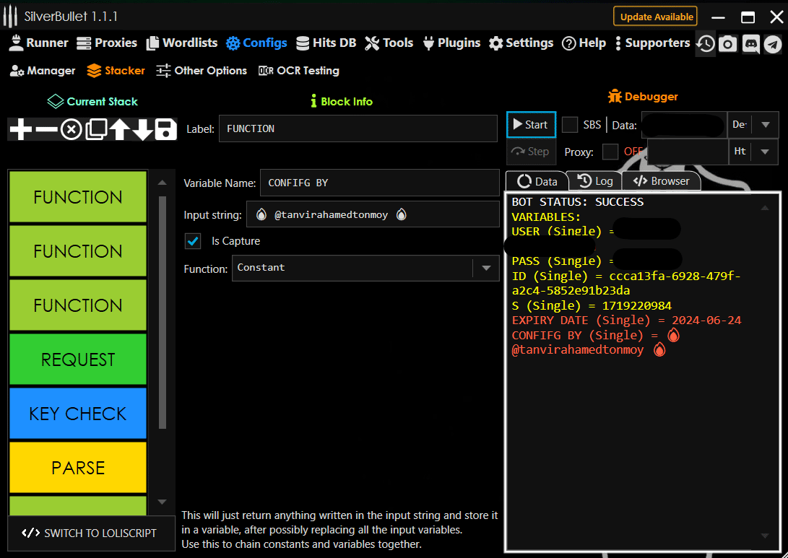Select the second FUNCTION block
The height and width of the screenshot is (558, 788).
click(x=78, y=251)
